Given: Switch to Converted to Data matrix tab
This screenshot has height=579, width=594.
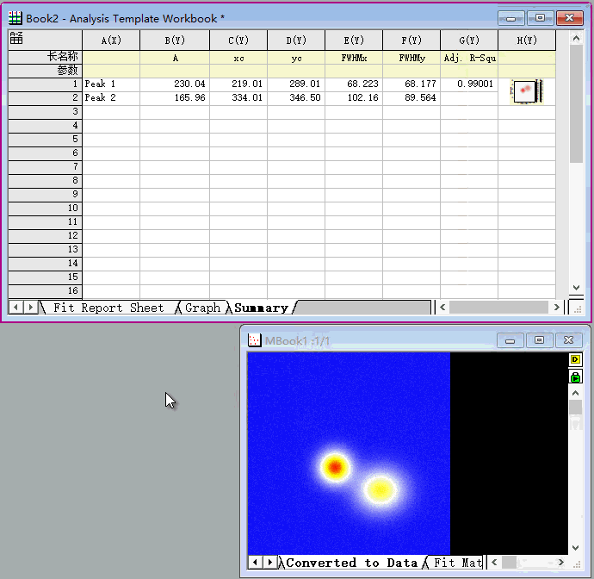Looking at the screenshot, I should (x=351, y=563).
